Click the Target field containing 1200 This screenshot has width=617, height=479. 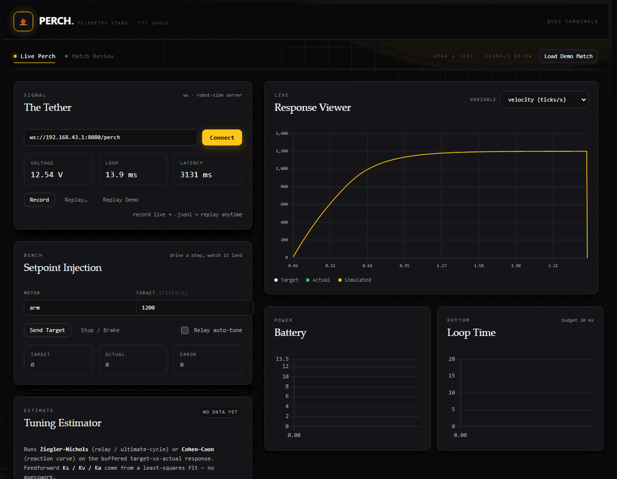195,307
